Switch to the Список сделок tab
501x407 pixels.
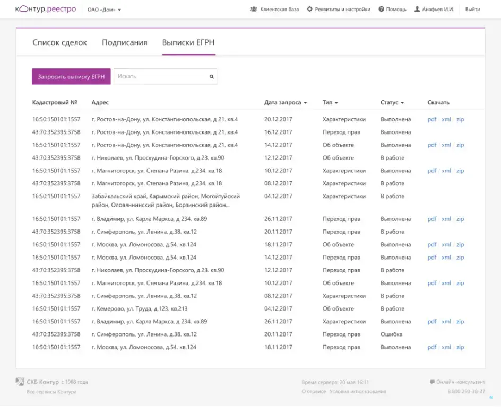[60, 42]
